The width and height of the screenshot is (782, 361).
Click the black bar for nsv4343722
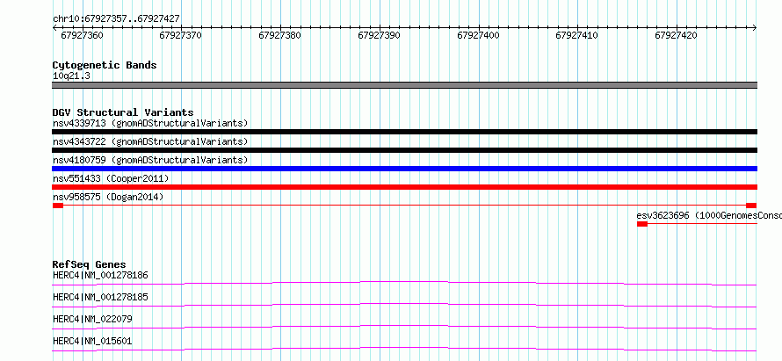pos(404,150)
